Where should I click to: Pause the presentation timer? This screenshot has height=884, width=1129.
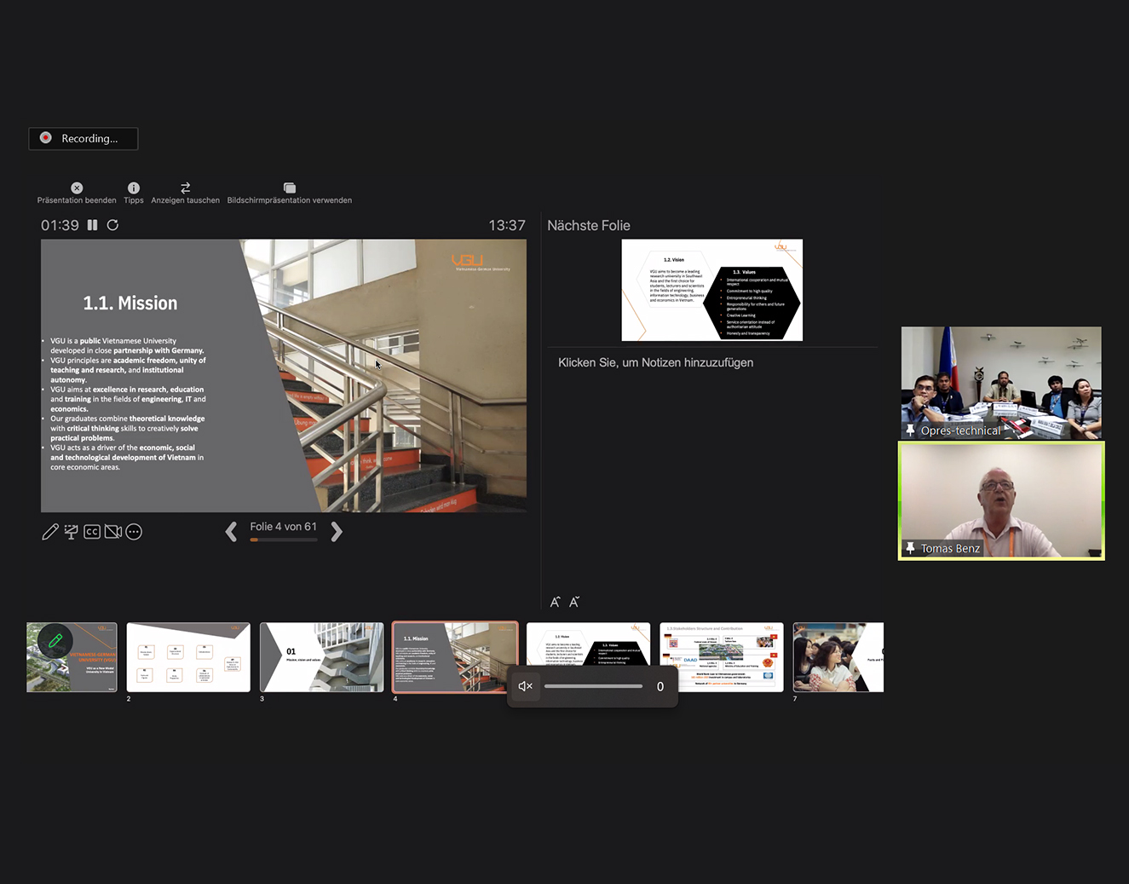(92, 225)
